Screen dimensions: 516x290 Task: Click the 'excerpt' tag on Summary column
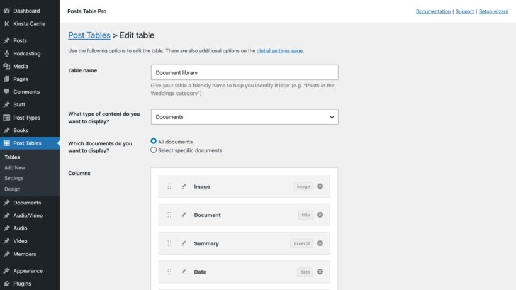pyautogui.click(x=302, y=243)
